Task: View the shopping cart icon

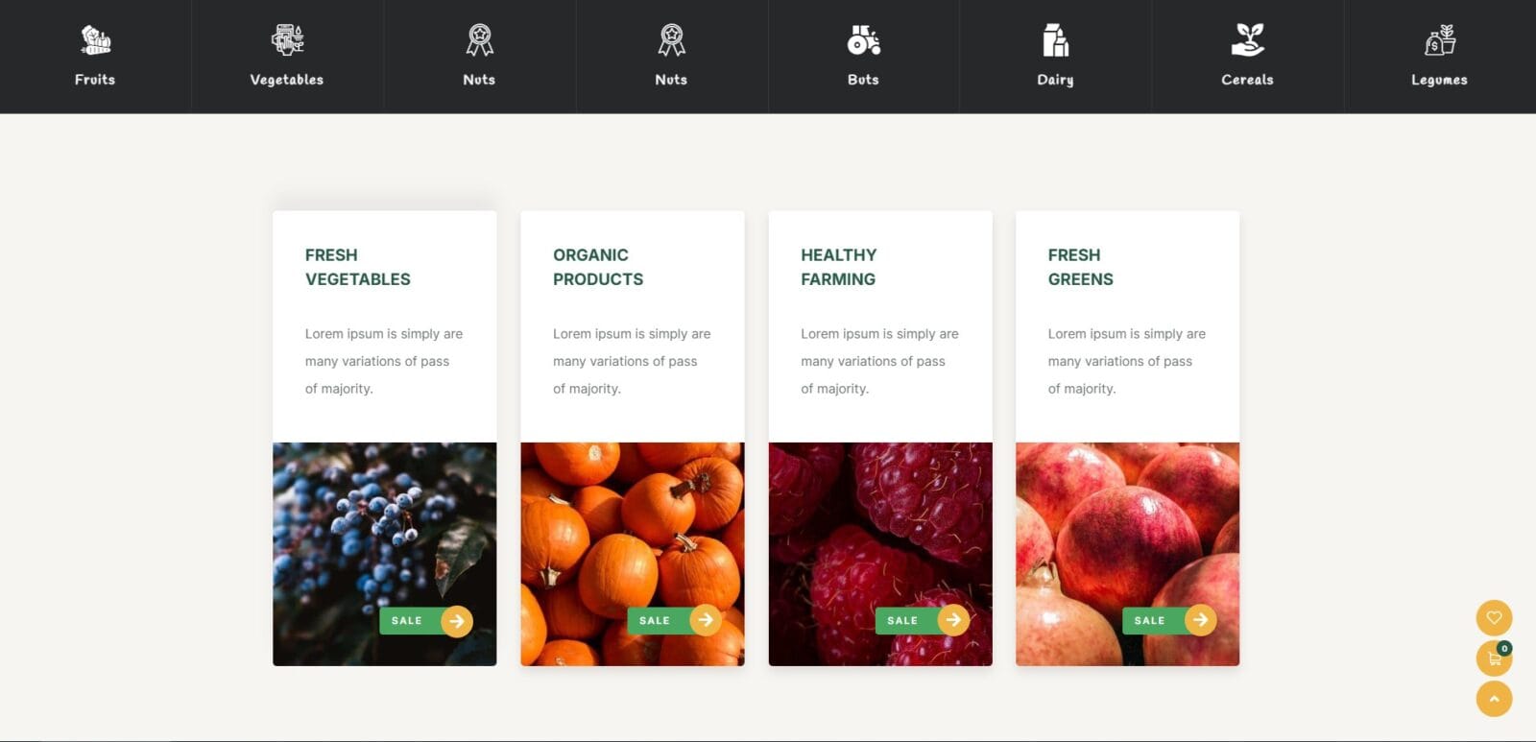Action: point(1494,658)
